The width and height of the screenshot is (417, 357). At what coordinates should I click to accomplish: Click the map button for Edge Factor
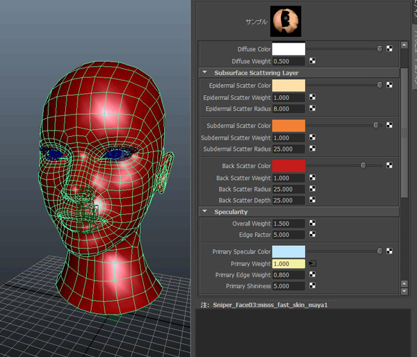313,235
